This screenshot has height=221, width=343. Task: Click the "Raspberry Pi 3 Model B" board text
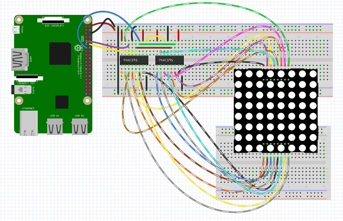[x=80, y=65]
